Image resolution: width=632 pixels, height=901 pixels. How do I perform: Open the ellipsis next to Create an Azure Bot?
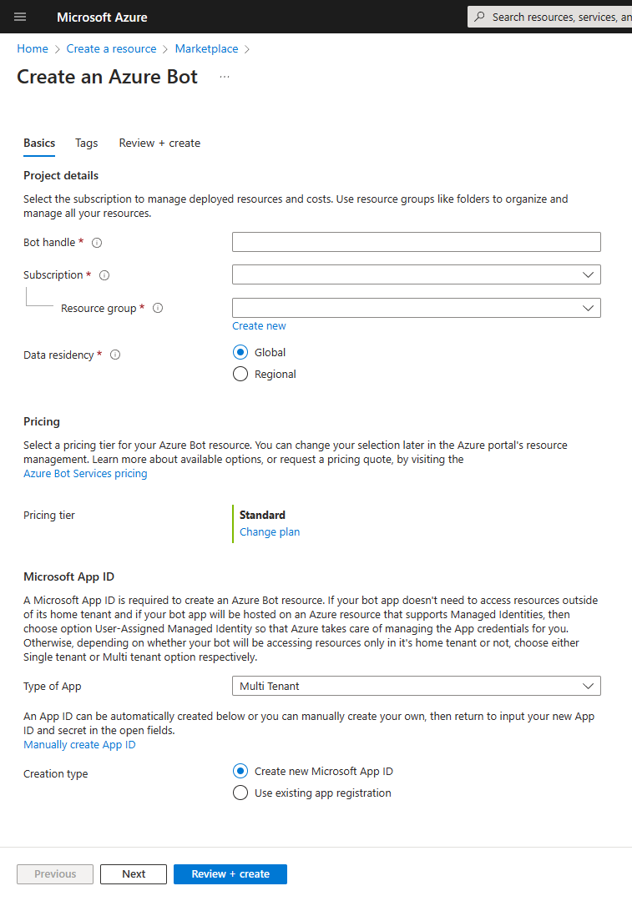coord(224,76)
